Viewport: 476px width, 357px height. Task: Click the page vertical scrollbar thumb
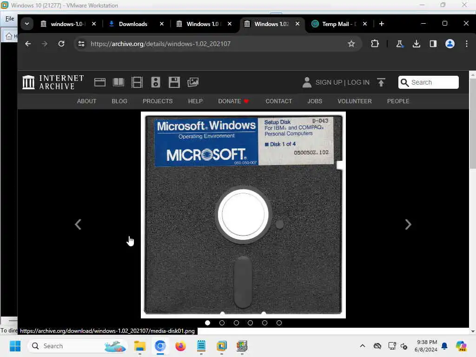[473, 123]
